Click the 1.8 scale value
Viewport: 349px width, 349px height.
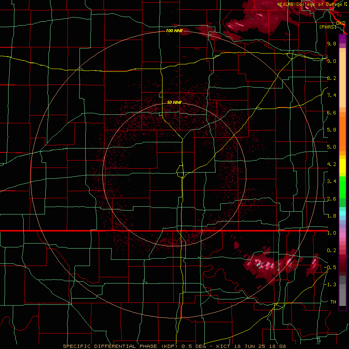coord(332,216)
